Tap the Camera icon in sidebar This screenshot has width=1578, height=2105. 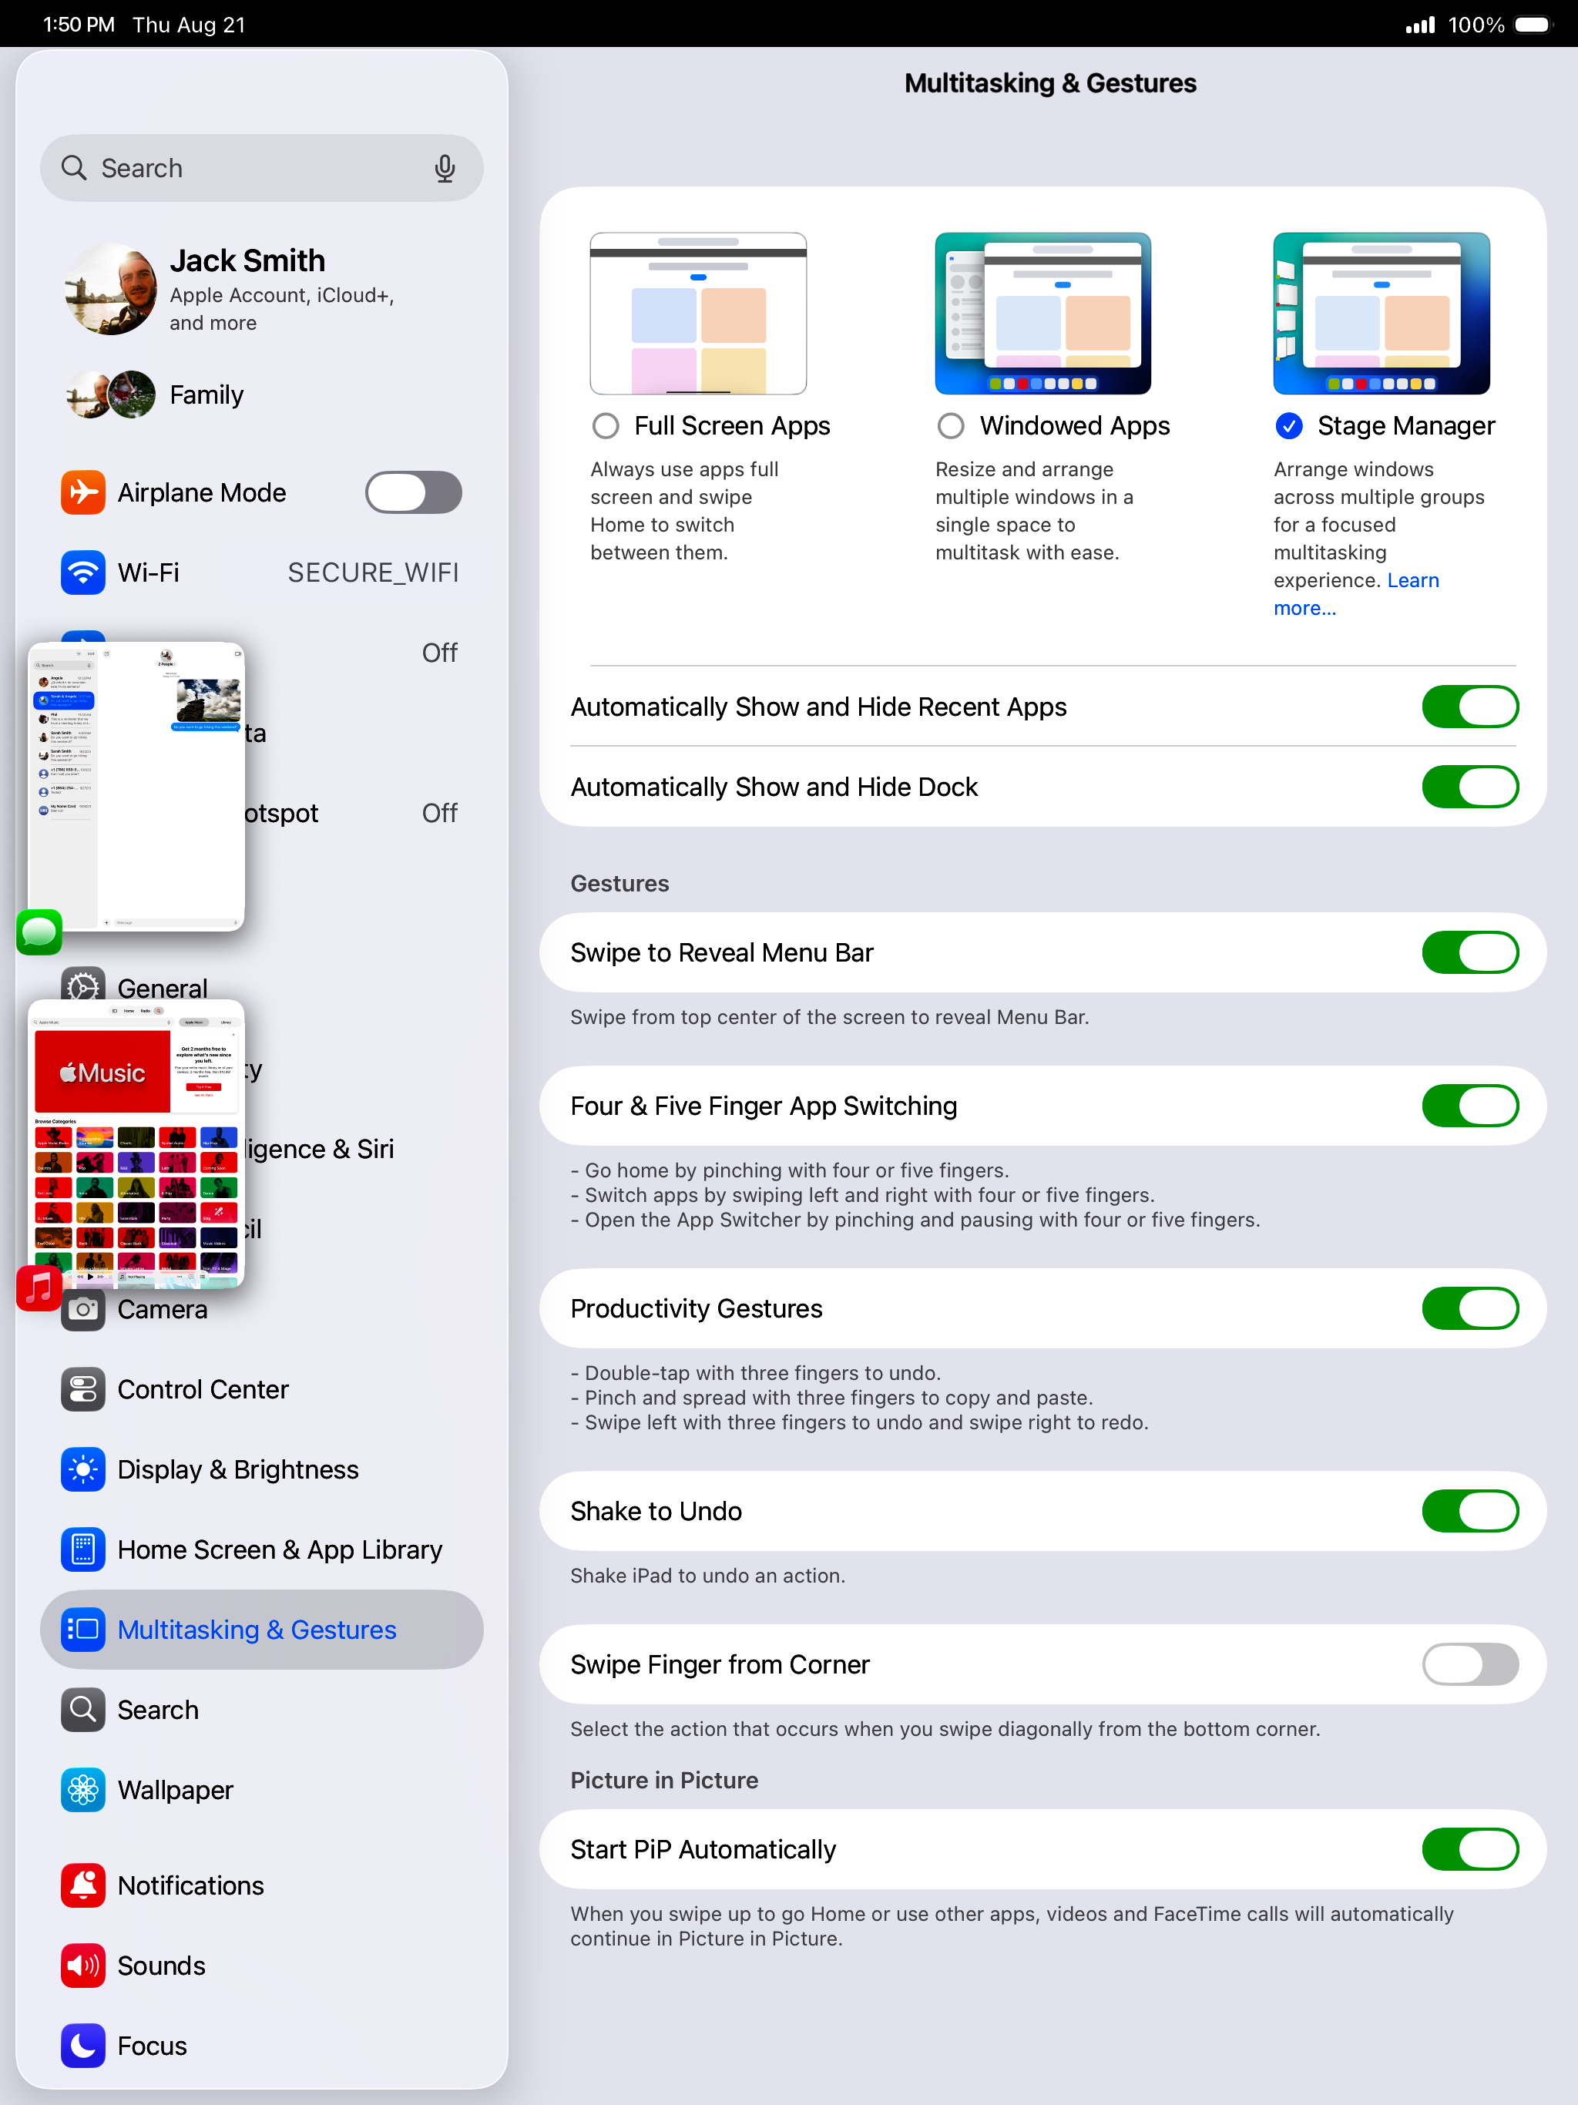click(x=82, y=1311)
